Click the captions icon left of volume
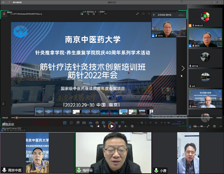Viewport: 224px width, 174px height. 195,126
